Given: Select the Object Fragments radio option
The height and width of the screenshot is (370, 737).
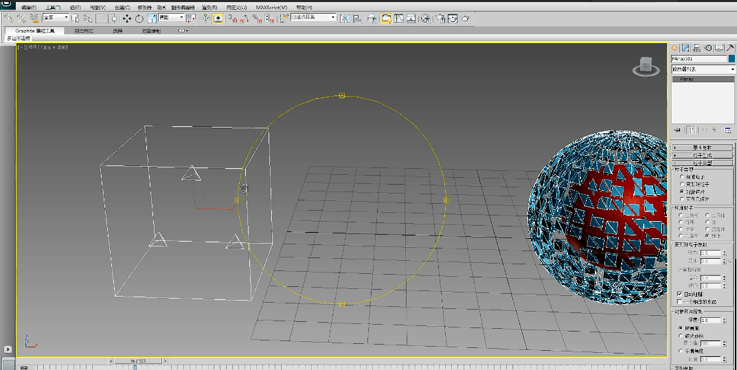Looking at the screenshot, I should point(681,192).
